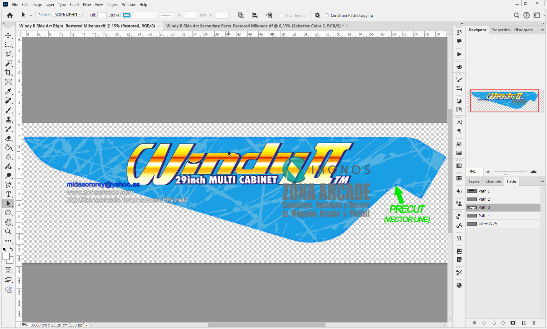Click the Stroke color swatch

coord(127,15)
